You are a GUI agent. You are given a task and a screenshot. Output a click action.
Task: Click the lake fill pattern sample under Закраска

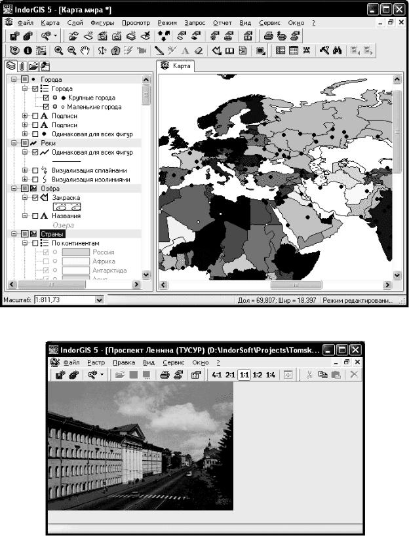click(x=67, y=207)
